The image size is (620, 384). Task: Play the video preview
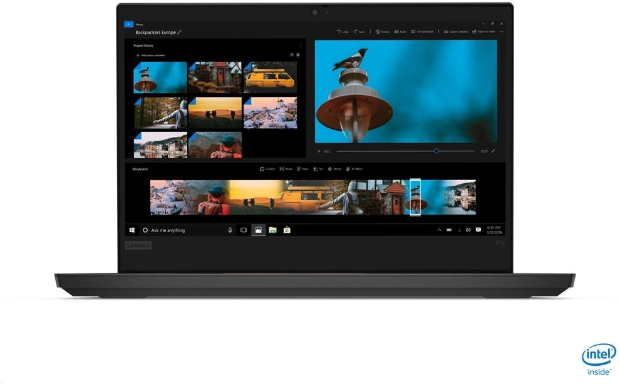[x=319, y=151]
